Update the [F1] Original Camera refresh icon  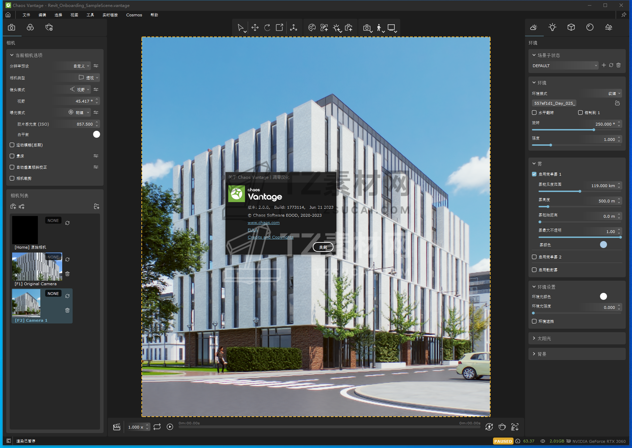tap(67, 259)
